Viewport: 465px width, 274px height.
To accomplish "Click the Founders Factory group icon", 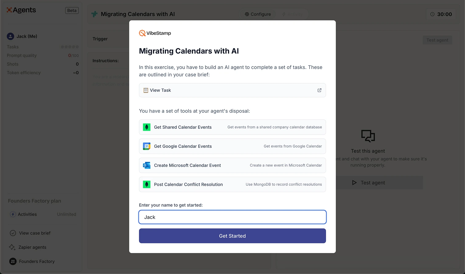I will [13, 261].
